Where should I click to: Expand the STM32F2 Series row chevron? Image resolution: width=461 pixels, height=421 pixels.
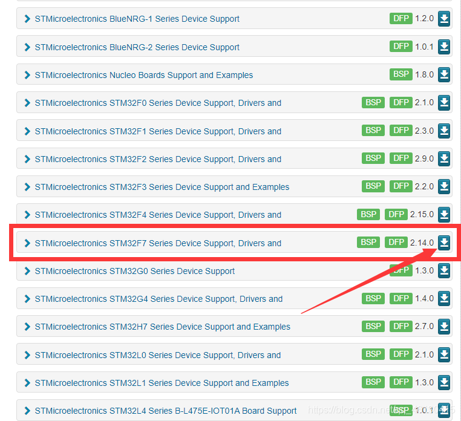click(x=27, y=159)
